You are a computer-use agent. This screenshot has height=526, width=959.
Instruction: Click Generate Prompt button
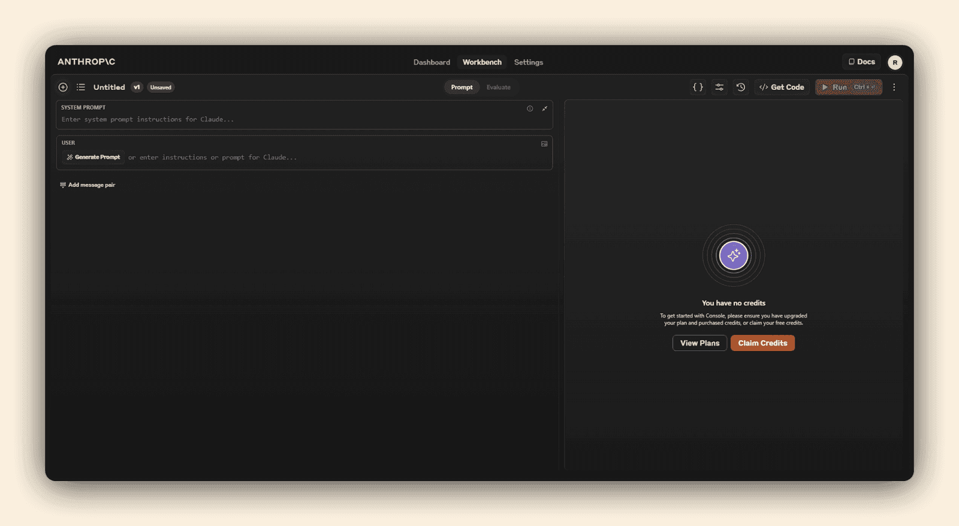point(94,158)
